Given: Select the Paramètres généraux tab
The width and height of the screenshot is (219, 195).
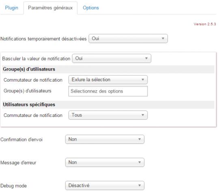Looking at the screenshot, I should tap(50, 8).
